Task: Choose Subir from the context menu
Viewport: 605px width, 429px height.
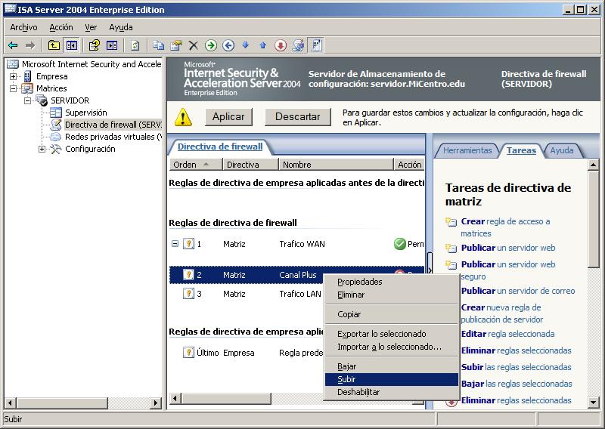Action: click(x=346, y=379)
